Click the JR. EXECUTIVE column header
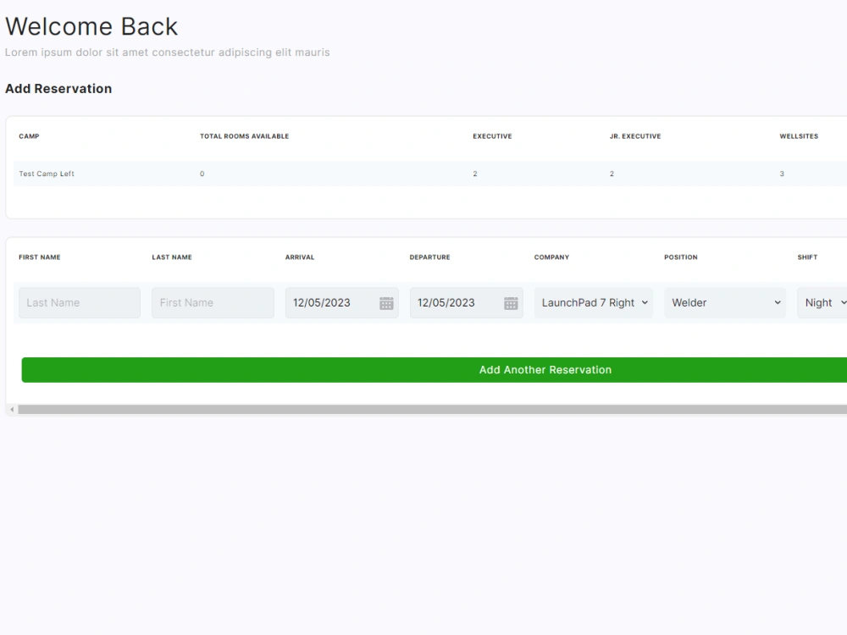Image resolution: width=847 pixels, height=635 pixels. coord(635,136)
